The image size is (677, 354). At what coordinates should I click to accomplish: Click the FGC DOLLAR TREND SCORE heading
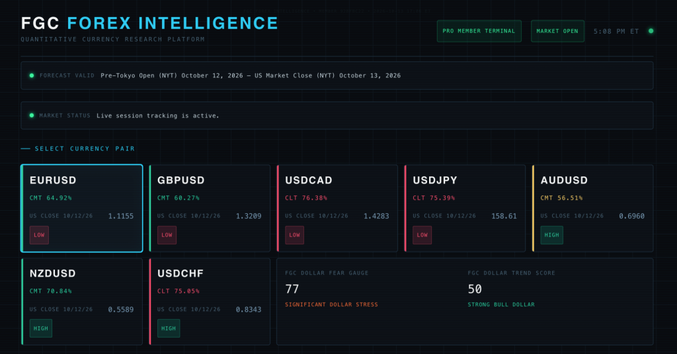coord(512,273)
